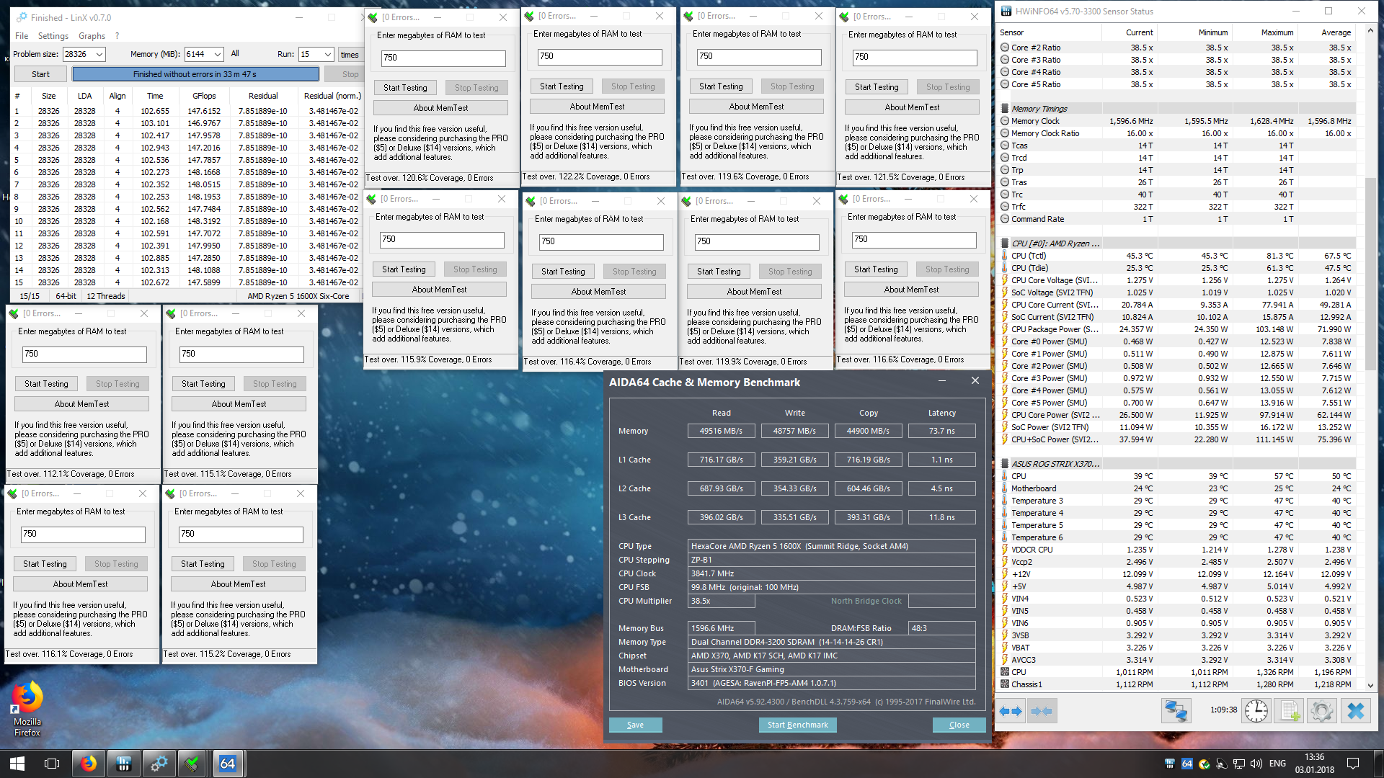Open AIDA64 icon in the taskbar
The width and height of the screenshot is (1384, 778).
[x=227, y=763]
